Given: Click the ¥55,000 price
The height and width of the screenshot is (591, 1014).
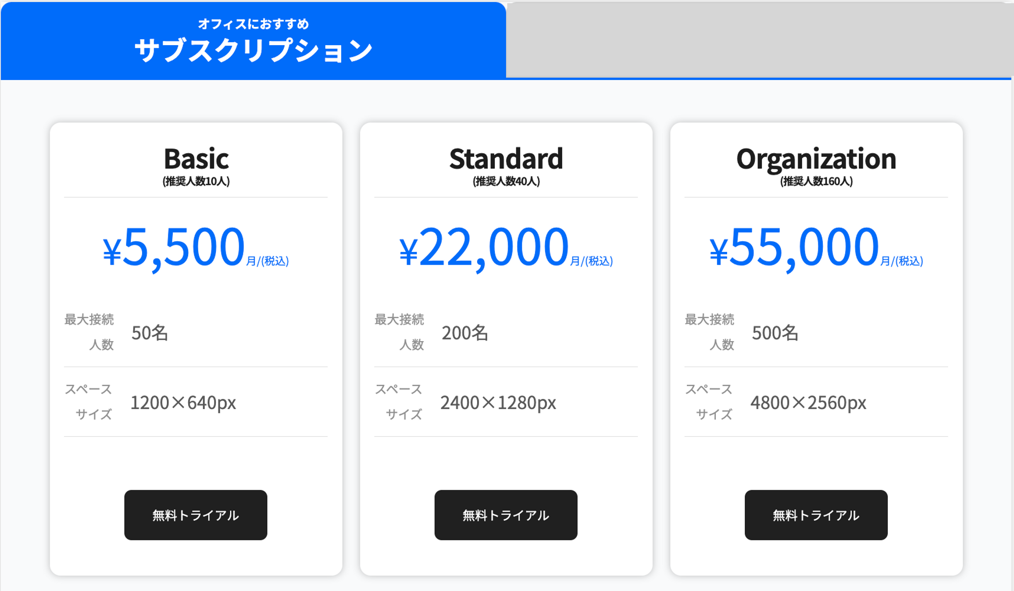Looking at the screenshot, I should pos(794,247).
